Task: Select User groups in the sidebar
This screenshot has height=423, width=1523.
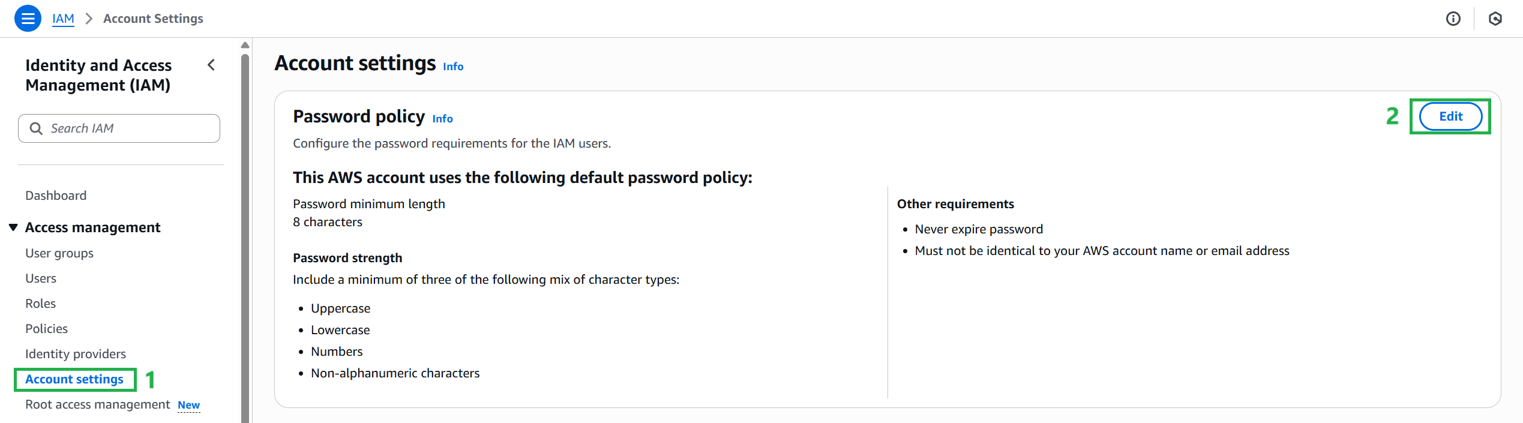Action: click(59, 253)
